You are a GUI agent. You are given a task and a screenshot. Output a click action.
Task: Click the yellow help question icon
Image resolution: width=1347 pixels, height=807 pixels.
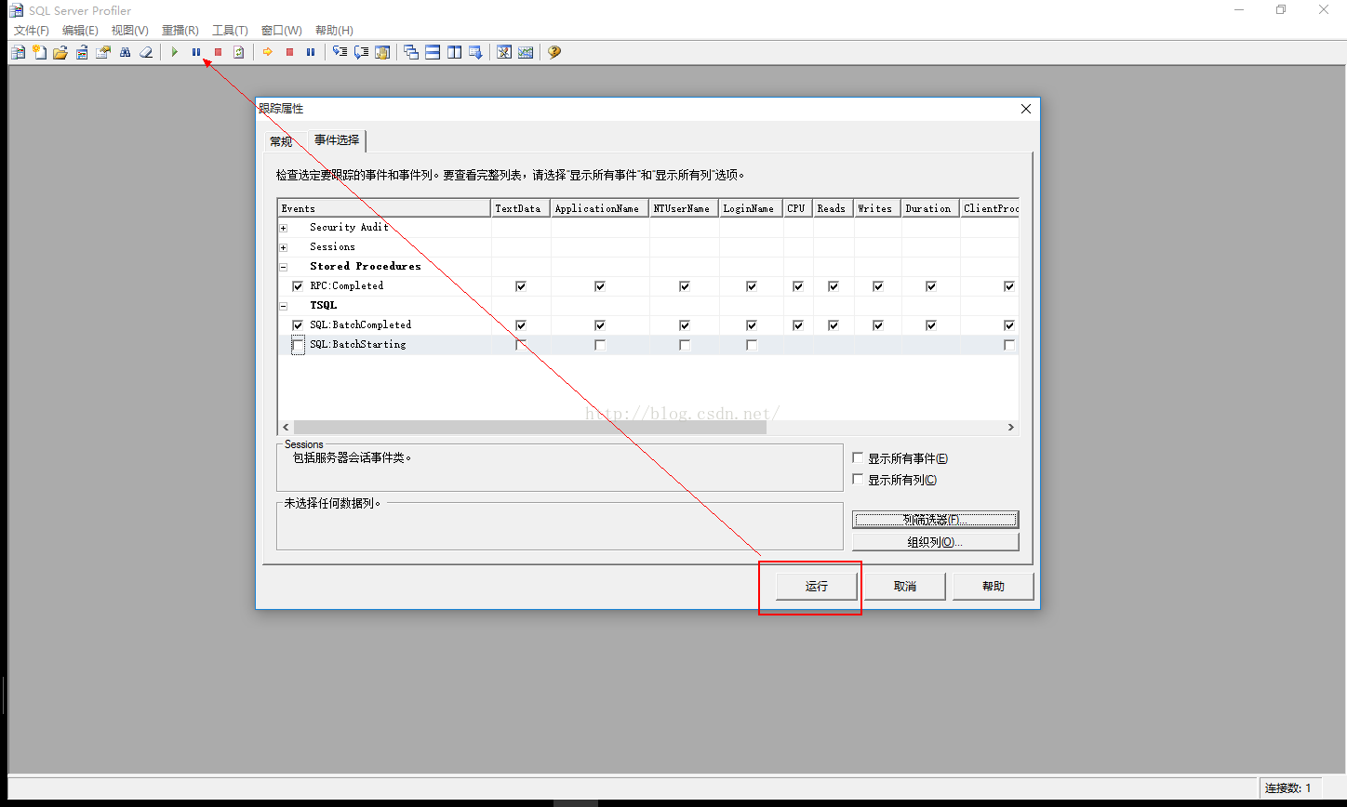click(554, 52)
